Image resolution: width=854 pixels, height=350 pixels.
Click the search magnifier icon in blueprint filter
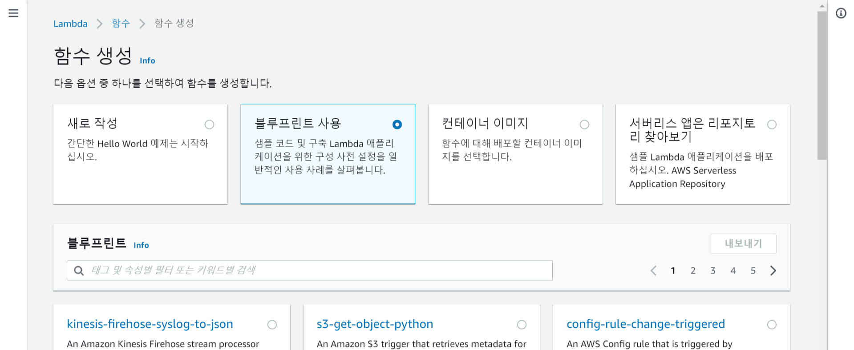coord(79,270)
